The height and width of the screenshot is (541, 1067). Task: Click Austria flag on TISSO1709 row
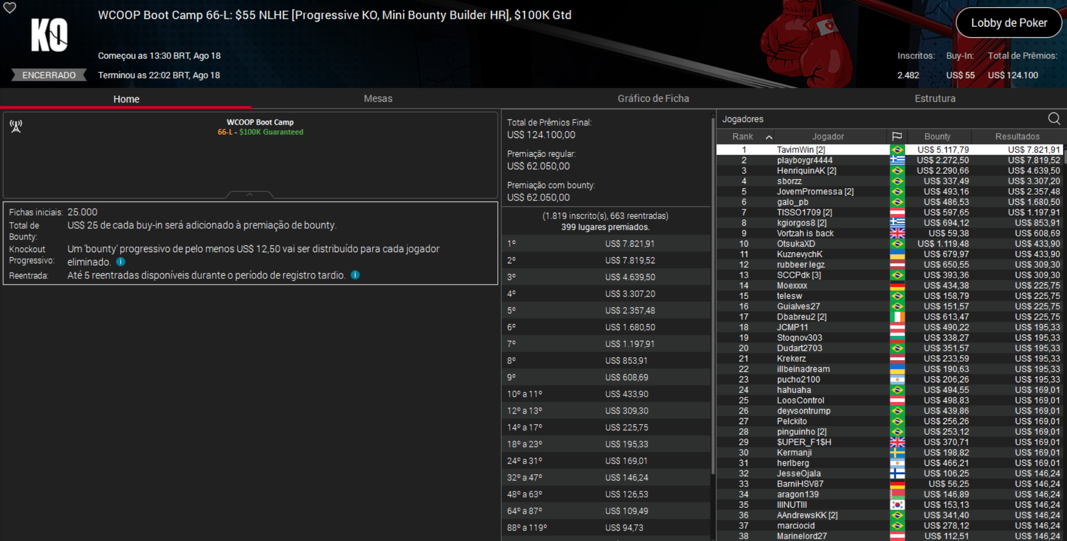point(897,213)
